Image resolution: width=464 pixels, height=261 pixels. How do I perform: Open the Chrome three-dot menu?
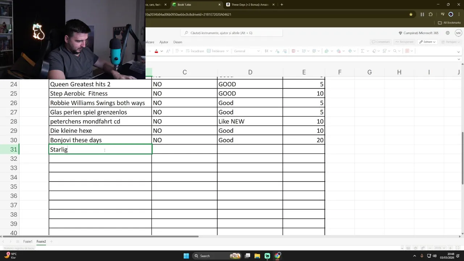(x=459, y=14)
